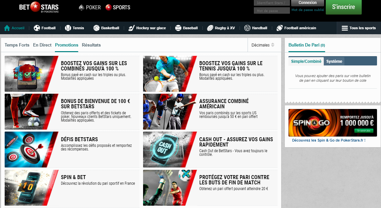Open 'Défis BetStars' promotion title

[x=80, y=139]
